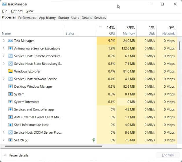Screen dimensions: 182x162
Task: Sort by the Network column header
Action: [166, 31]
